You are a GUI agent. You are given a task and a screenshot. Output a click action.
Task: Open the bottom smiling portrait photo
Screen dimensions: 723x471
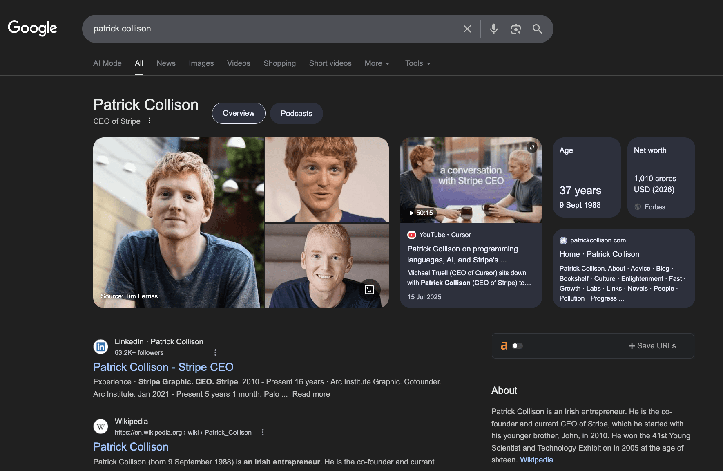[x=327, y=266]
